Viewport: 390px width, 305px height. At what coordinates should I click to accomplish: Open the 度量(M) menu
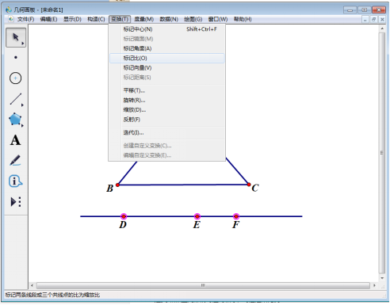(x=144, y=19)
